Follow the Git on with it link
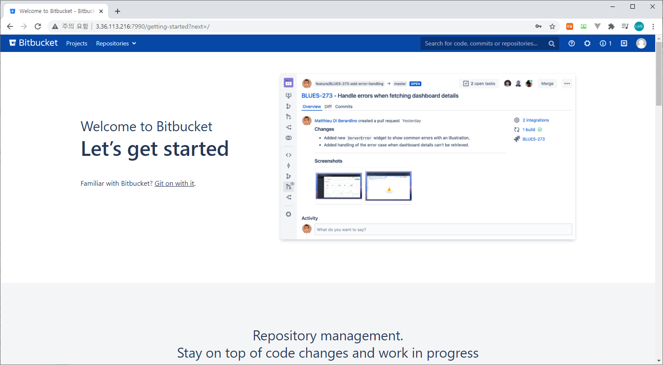 tap(174, 183)
